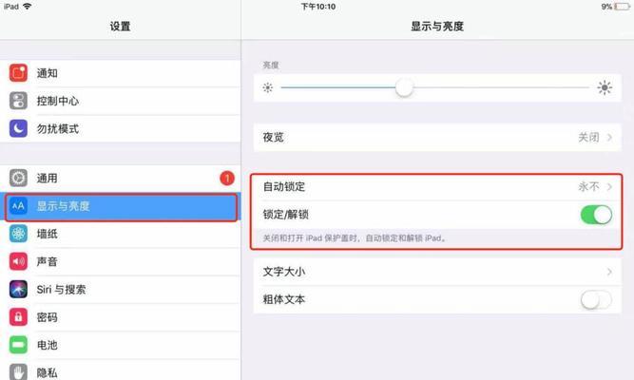
Task: Open 夜览 chevron
Action: pos(609,138)
